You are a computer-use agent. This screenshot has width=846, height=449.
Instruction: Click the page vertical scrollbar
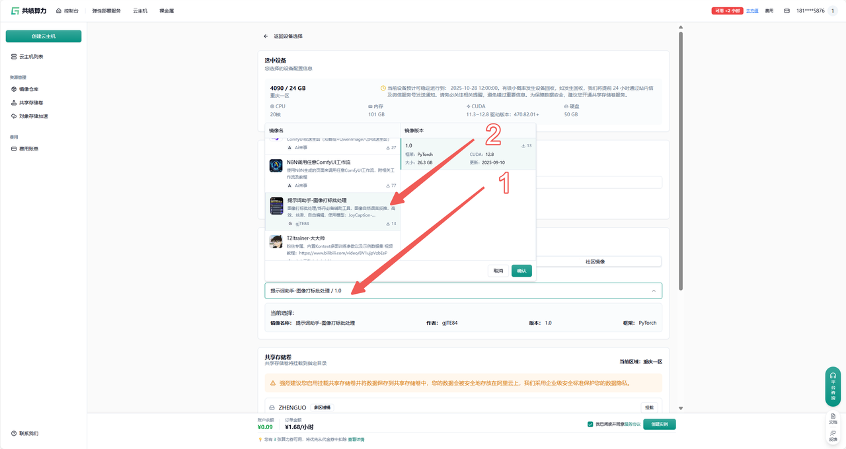[x=681, y=158]
